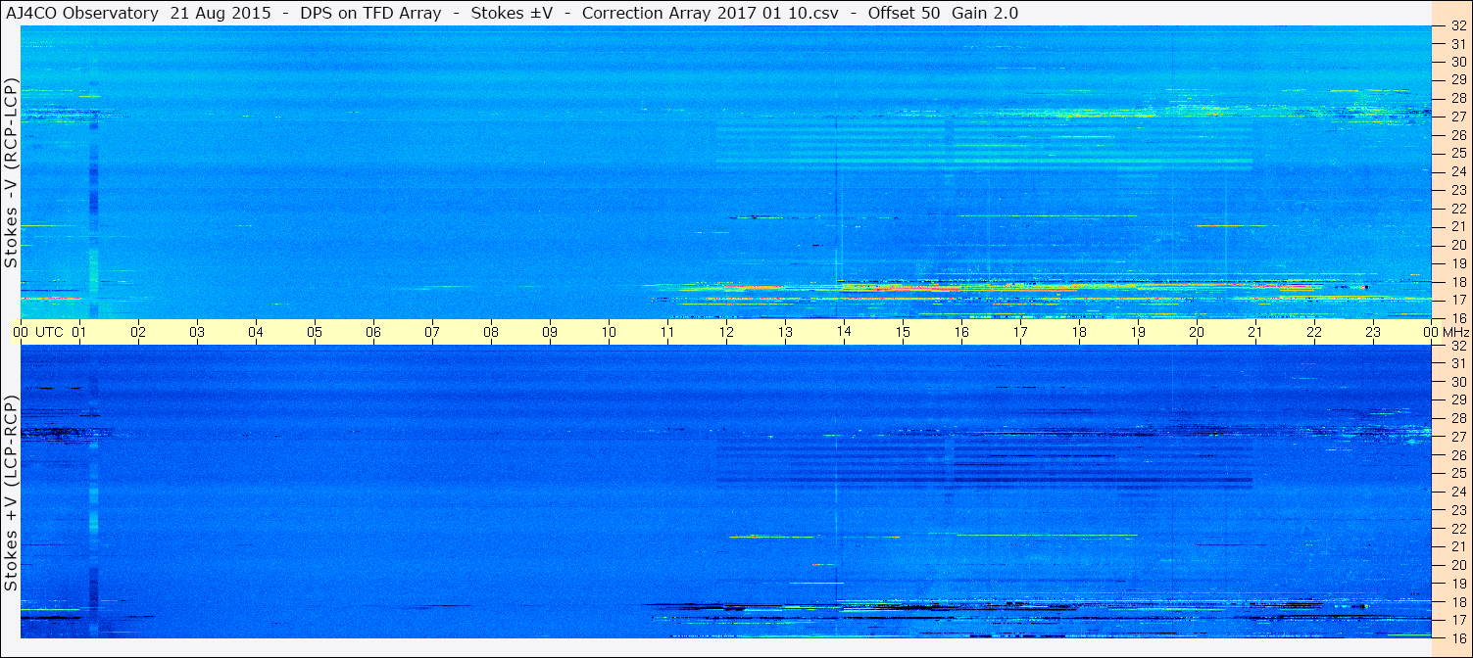This screenshot has width=1473, height=658.
Task: Click the 20 MHz tick of upper spectrogram
Action: (1457, 245)
